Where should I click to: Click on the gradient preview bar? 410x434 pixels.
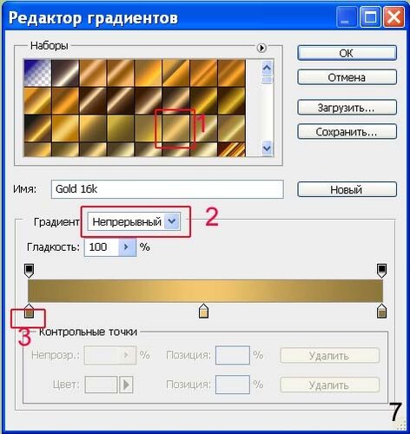[x=205, y=291]
